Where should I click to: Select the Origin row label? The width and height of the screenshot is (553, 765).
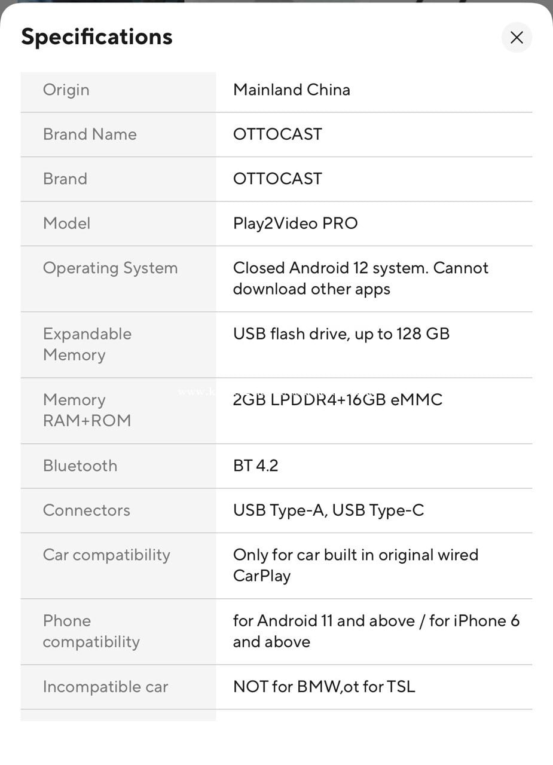[x=66, y=90]
